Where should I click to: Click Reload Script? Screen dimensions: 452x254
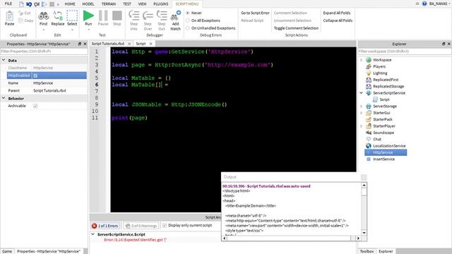[x=252, y=20]
